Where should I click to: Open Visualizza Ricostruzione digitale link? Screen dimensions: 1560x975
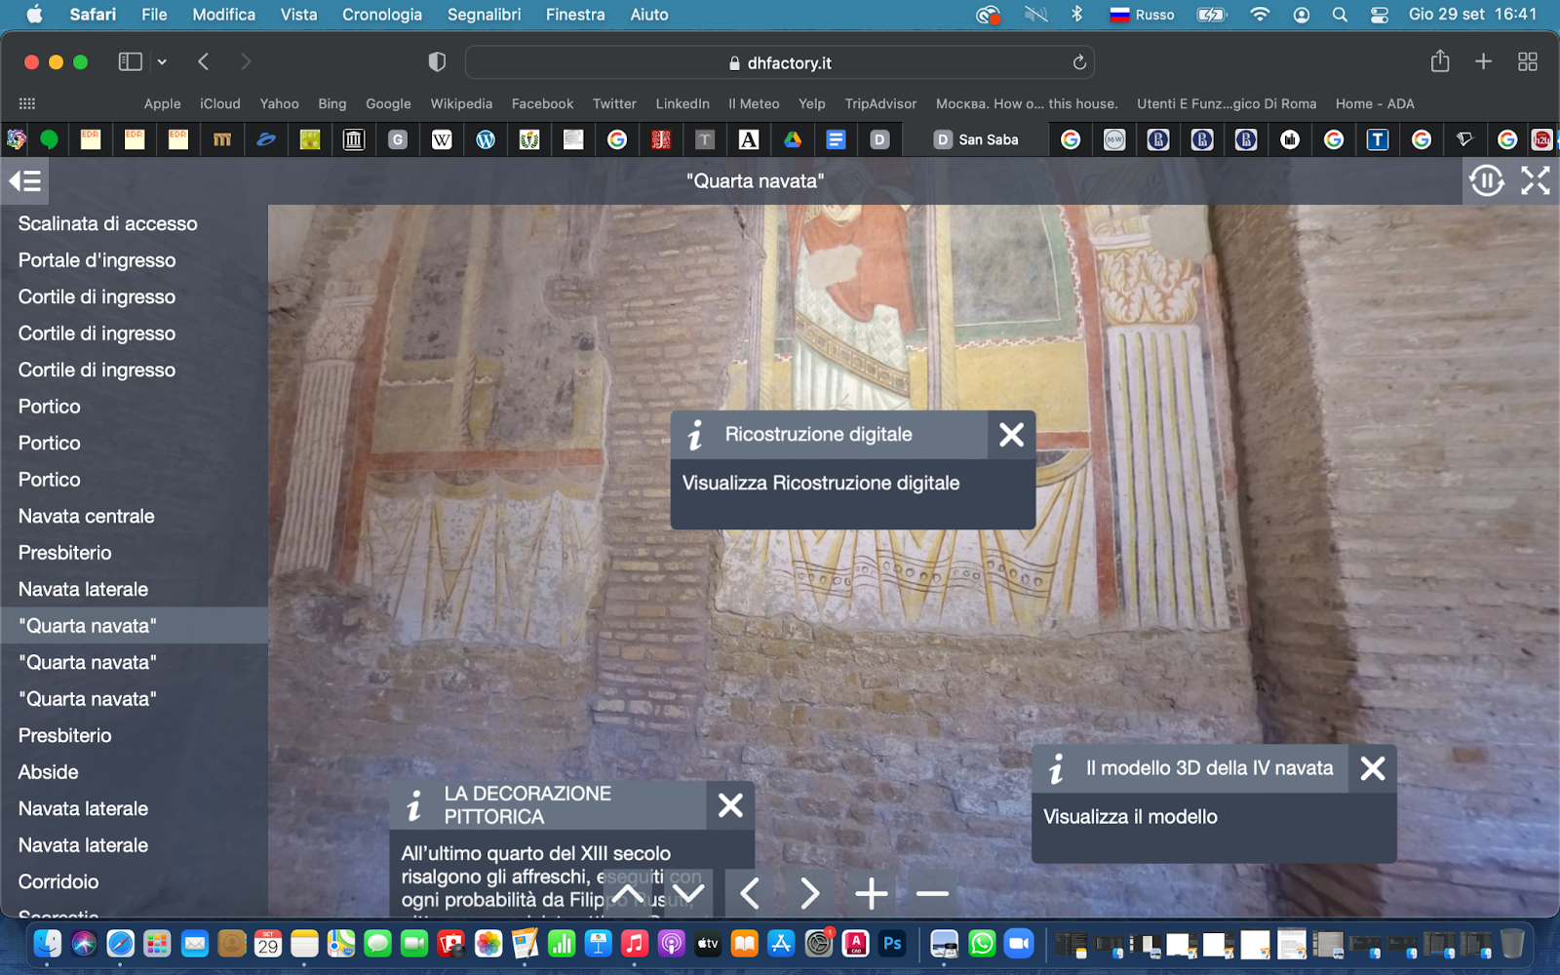[x=821, y=484]
